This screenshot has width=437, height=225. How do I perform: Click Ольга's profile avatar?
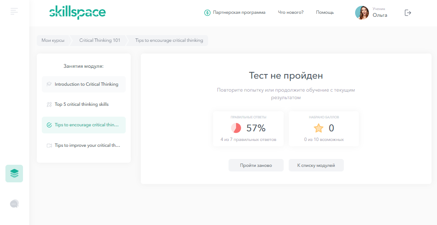[x=362, y=13]
